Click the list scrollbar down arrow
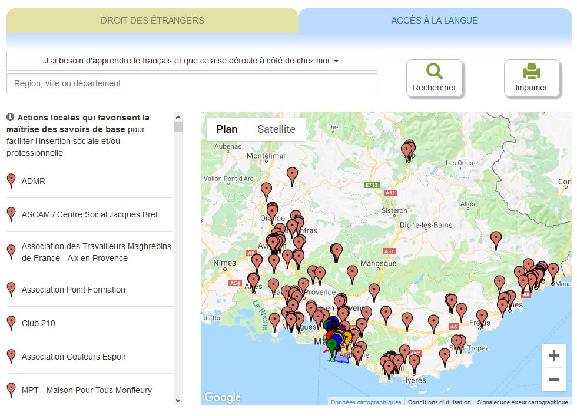 pos(178,401)
